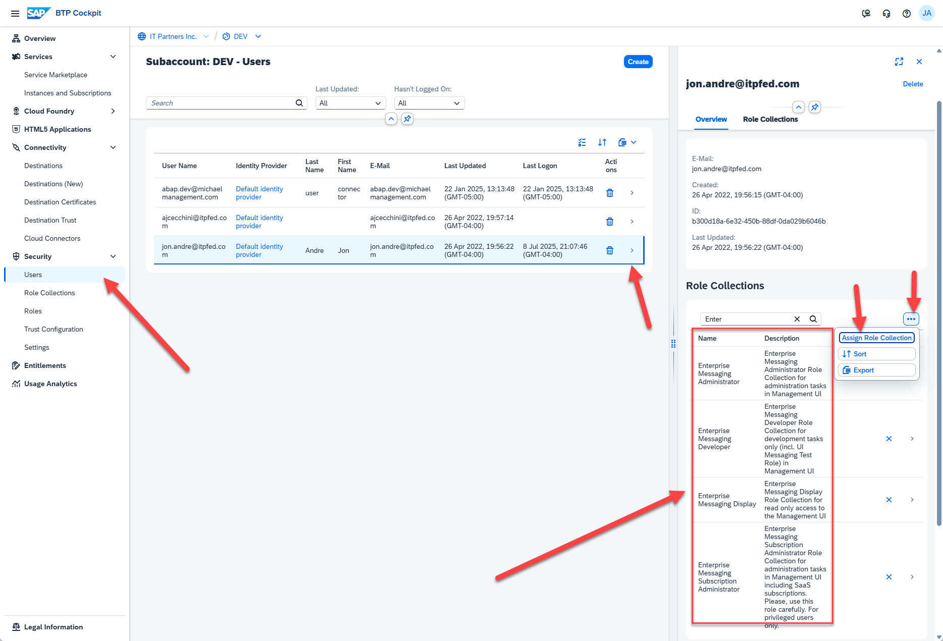
Task: Open table column settings icon
Action: click(x=582, y=142)
